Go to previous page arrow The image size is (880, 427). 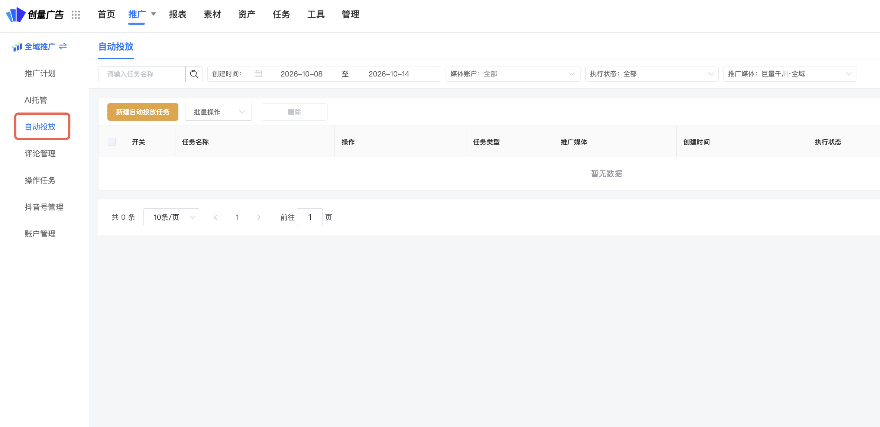click(216, 217)
